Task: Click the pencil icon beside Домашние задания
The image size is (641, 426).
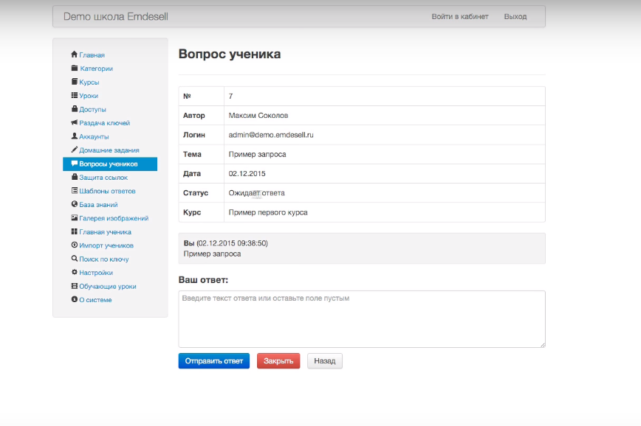Action: point(74,150)
